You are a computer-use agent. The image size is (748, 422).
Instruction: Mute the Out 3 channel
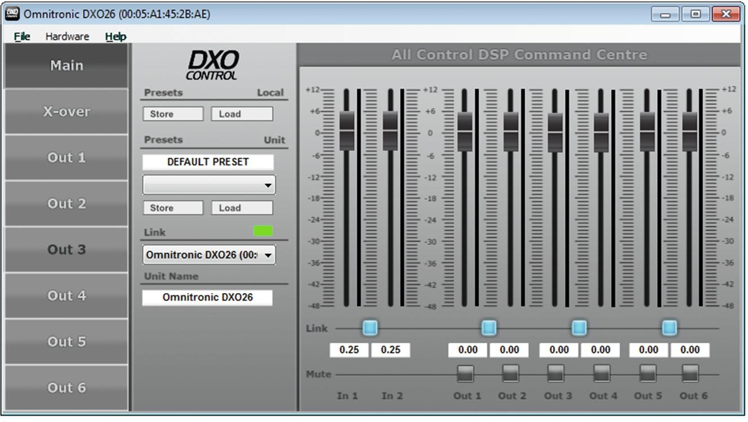pos(555,374)
